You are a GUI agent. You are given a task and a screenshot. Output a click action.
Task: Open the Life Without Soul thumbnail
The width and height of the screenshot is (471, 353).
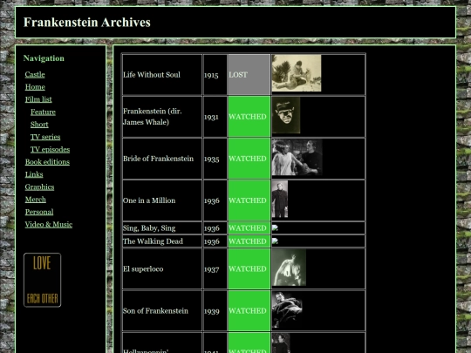click(x=297, y=73)
